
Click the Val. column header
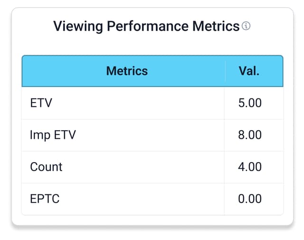pos(249,71)
